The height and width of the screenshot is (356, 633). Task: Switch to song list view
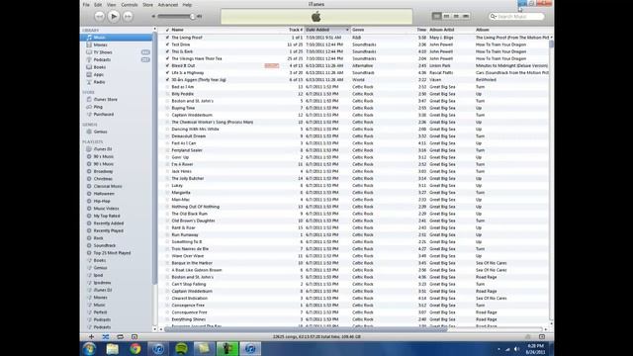436,16
